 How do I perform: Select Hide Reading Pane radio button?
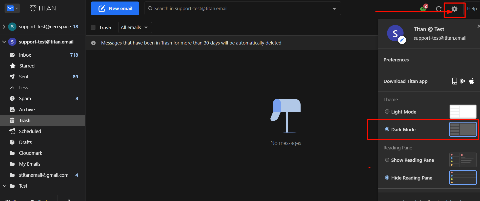coord(387,177)
